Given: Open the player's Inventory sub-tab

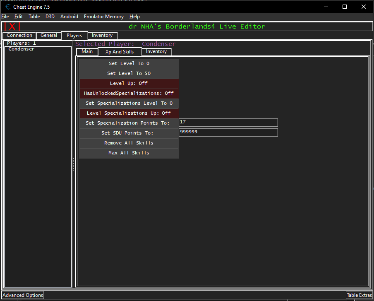Looking at the screenshot, I should click(x=156, y=52).
